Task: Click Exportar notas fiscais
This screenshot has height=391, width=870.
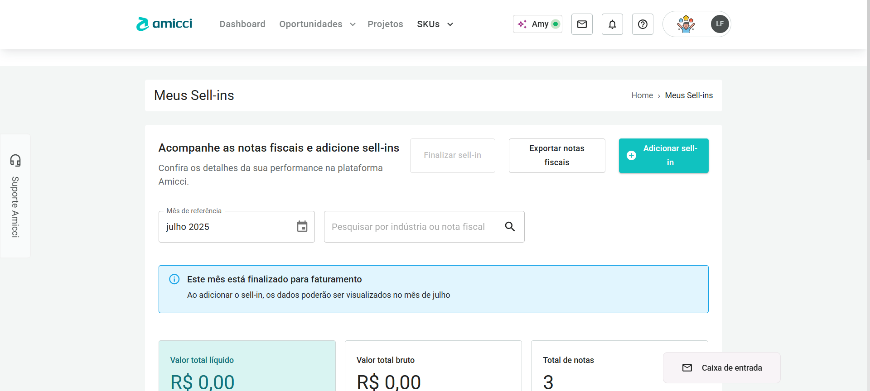Action: click(x=556, y=155)
